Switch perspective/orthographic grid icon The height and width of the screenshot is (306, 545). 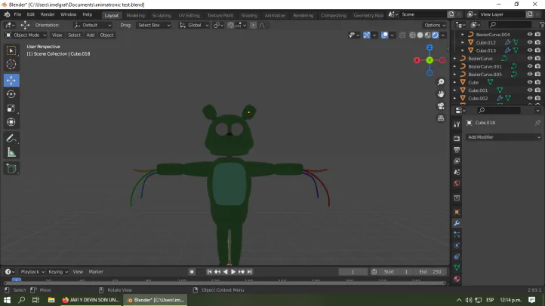tap(441, 118)
